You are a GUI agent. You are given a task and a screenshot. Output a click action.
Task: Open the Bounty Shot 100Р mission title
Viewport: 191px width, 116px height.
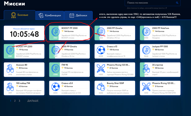tap(115, 83)
